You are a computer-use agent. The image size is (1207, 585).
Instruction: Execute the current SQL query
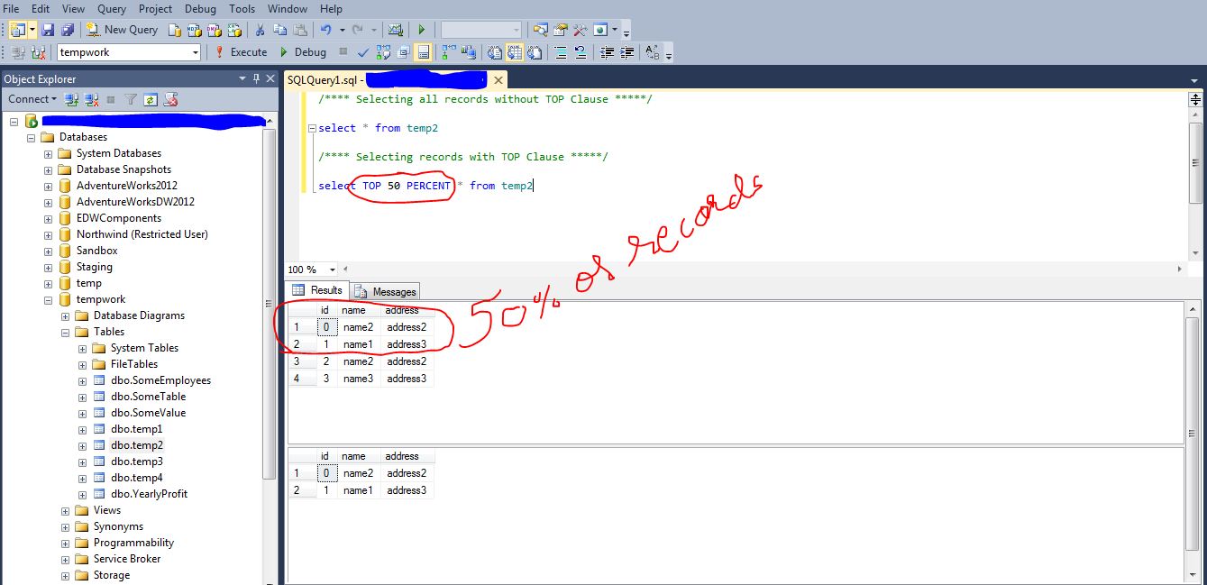pyautogui.click(x=241, y=52)
